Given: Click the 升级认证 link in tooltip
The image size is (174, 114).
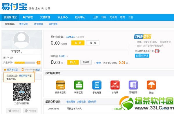Looking at the screenshot, I should (x=23, y=76).
